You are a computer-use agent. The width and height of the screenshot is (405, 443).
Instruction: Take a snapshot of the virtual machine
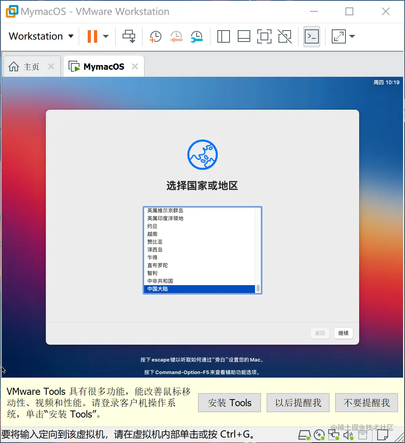[155, 36]
